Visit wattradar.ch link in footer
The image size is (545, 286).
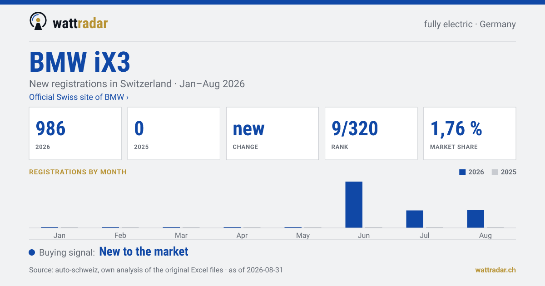point(495,270)
